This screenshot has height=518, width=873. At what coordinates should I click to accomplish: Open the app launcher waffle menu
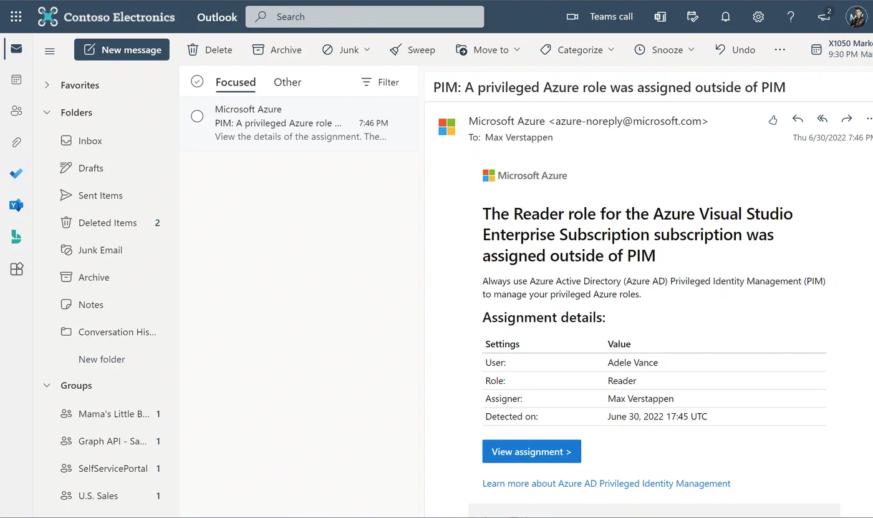coord(16,17)
